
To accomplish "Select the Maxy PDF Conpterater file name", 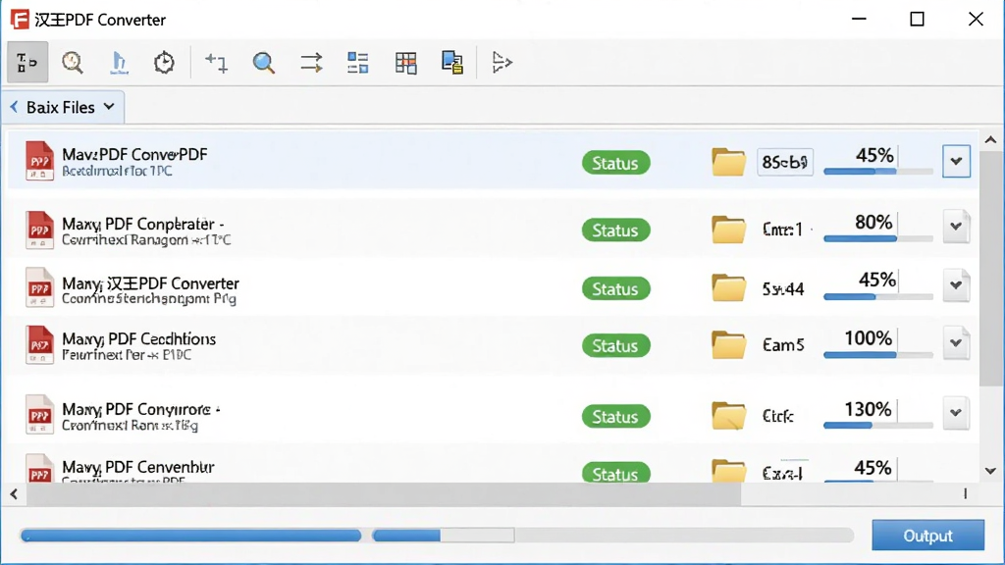I will click(x=143, y=225).
